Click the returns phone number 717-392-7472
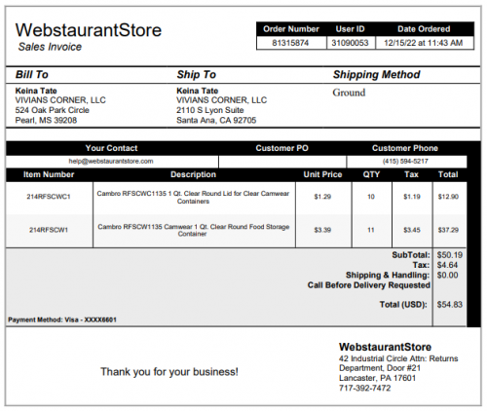The height and width of the screenshot is (411, 487). [x=364, y=388]
